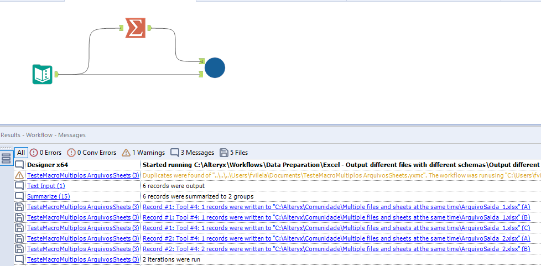Open the ArquivoSaida_1.xlsx (B) written link
Screen dimensions: 541x266
click(336, 217)
